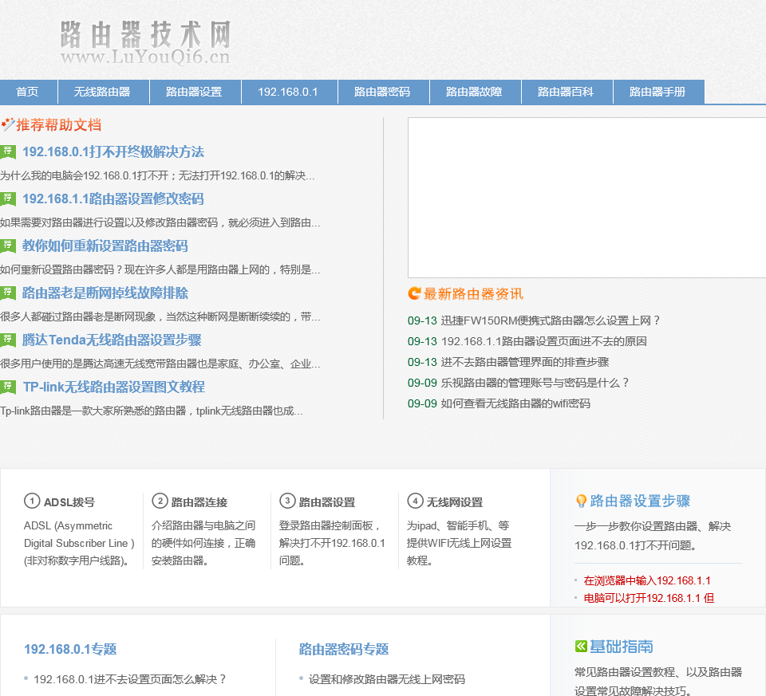This screenshot has height=696, width=766.
Task: Open article 192.168.1.1路由器设置修改密码
Action: pos(113,199)
